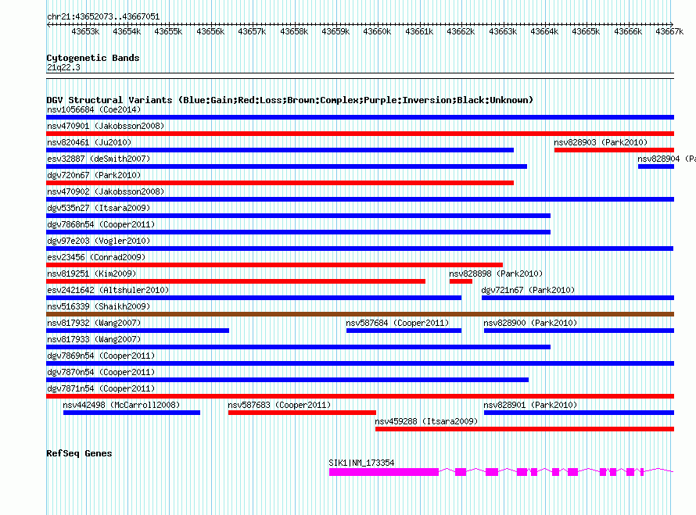Click the 43660k ruler tick label
This screenshot has width=696, height=515.
[377, 31]
